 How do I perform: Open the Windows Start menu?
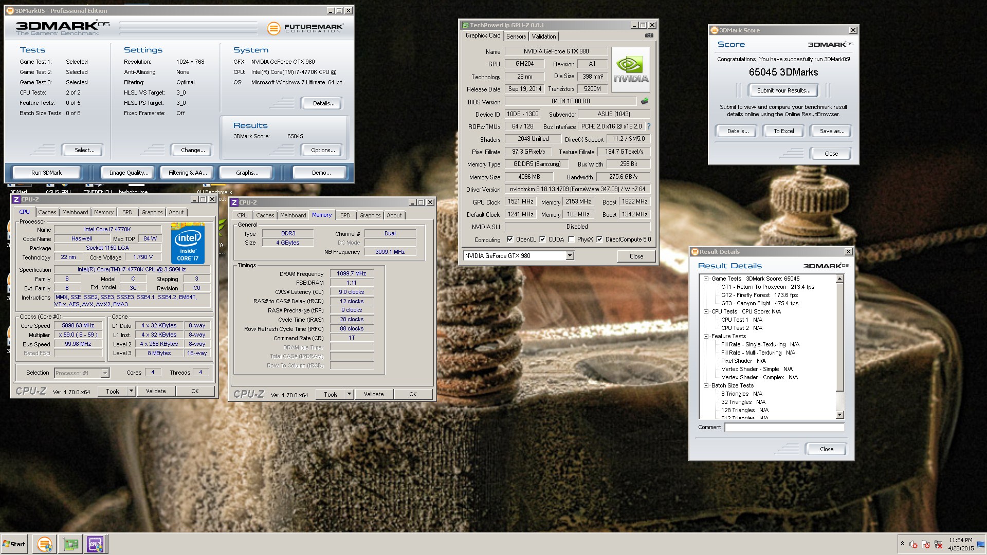click(x=14, y=544)
